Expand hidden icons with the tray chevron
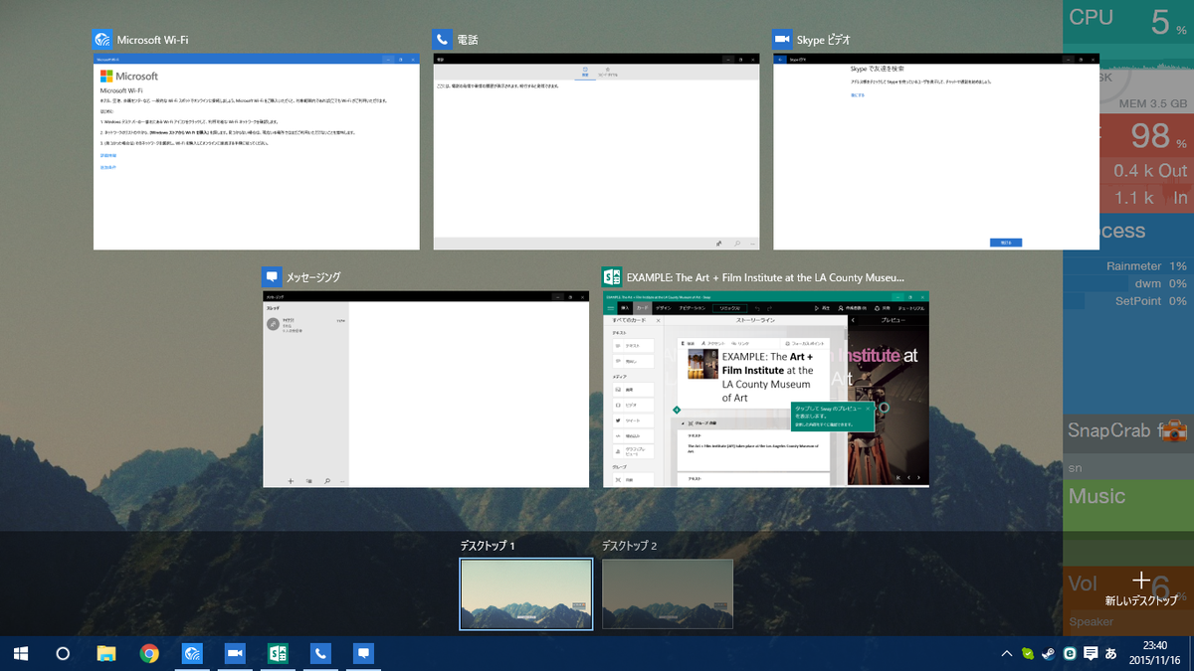 (x=1007, y=653)
